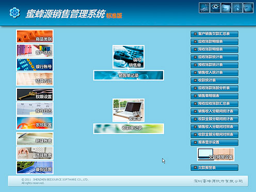
Task: Open the 欠款预警表 report button
Action: [214, 168]
